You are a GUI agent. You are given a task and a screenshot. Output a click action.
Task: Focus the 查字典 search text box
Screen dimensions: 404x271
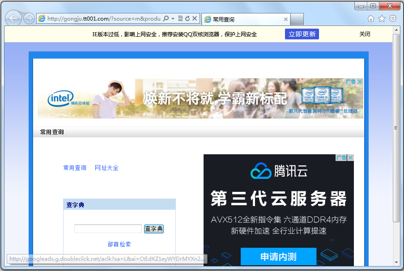coord(108,229)
